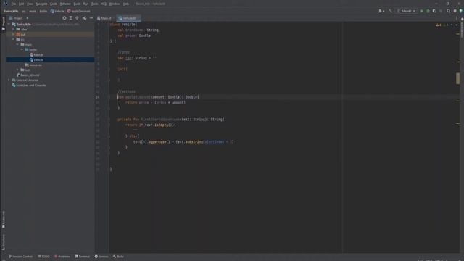Image resolution: width=464 pixels, height=261 pixels.
Task: Select Scratches and Consoles in tree
Action: pyautogui.click(x=29, y=86)
